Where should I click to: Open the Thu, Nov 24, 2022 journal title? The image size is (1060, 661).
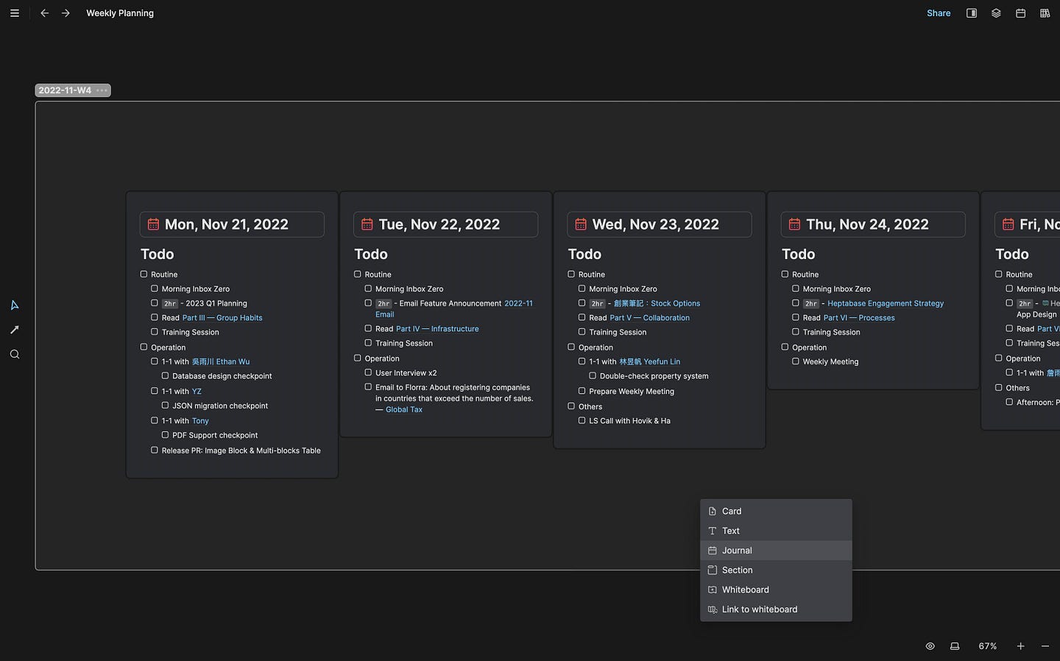pos(867,225)
